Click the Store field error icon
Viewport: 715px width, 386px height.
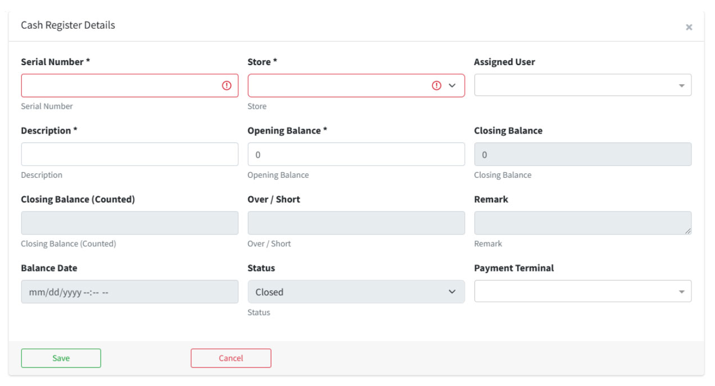point(437,86)
